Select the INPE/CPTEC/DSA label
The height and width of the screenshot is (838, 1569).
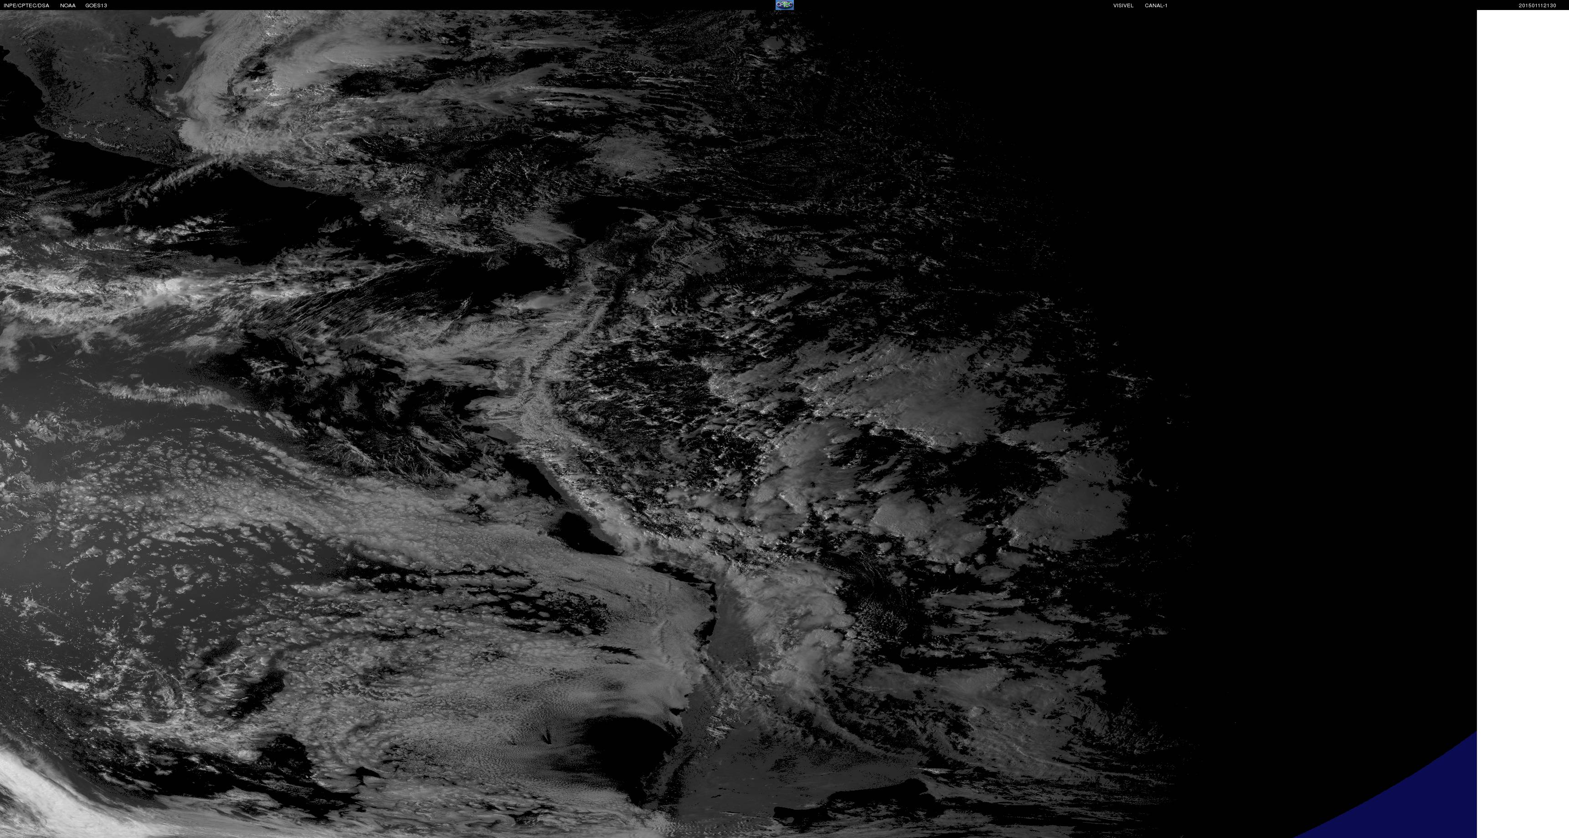coord(26,5)
